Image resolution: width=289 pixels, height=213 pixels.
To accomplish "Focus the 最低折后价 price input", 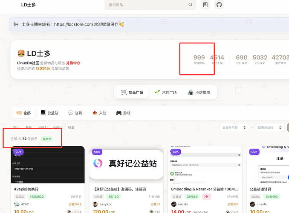I will 234,127.
